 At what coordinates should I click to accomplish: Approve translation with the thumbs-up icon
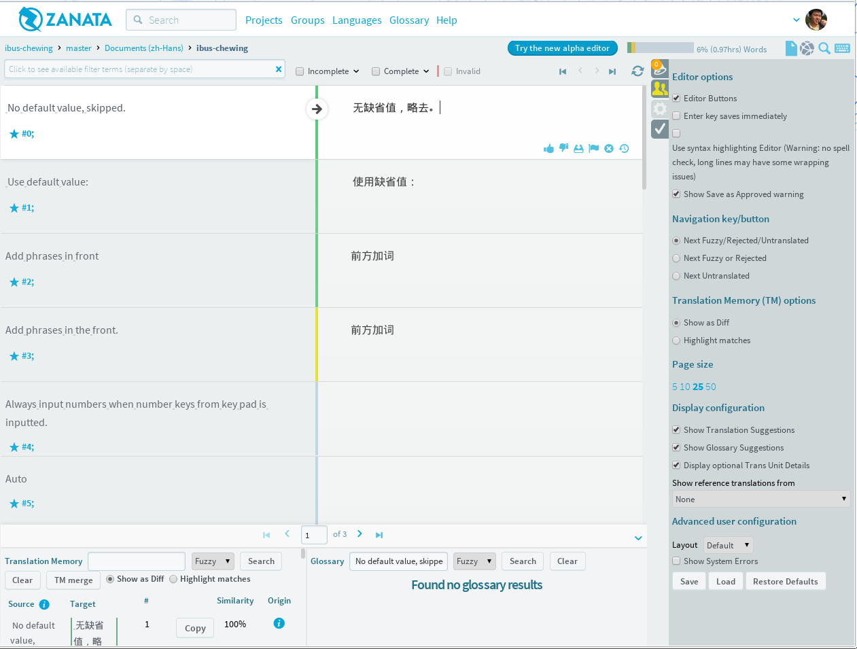point(549,148)
